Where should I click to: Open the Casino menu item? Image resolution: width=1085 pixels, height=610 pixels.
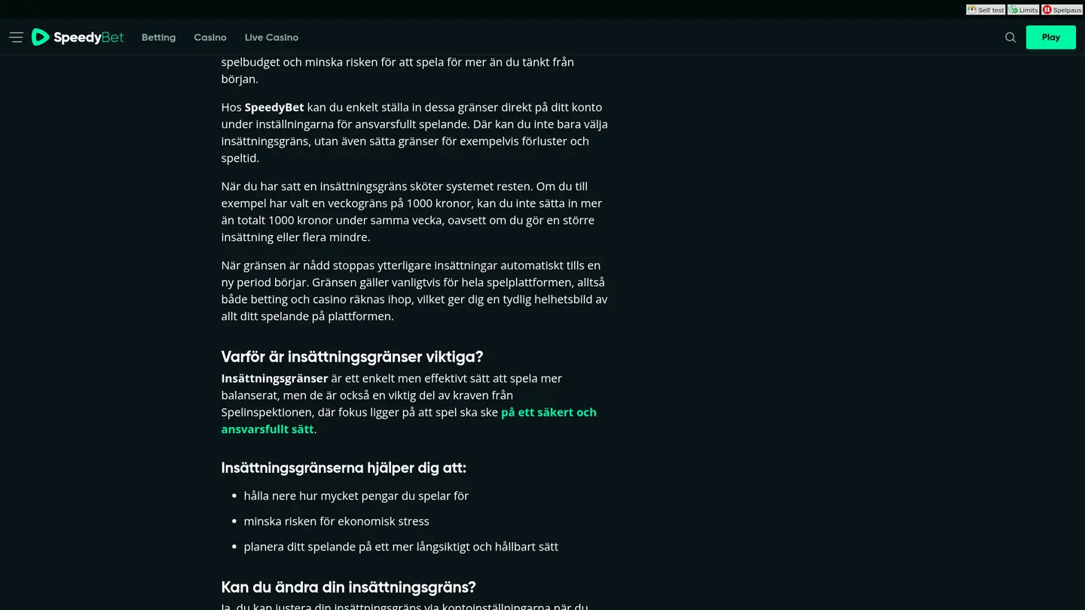point(210,37)
